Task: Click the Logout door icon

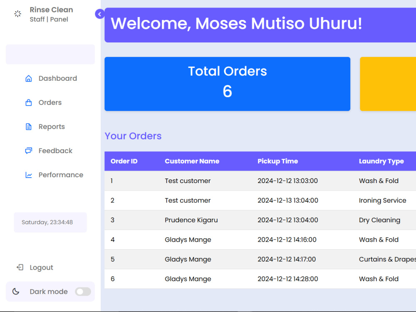Action: pyautogui.click(x=20, y=267)
